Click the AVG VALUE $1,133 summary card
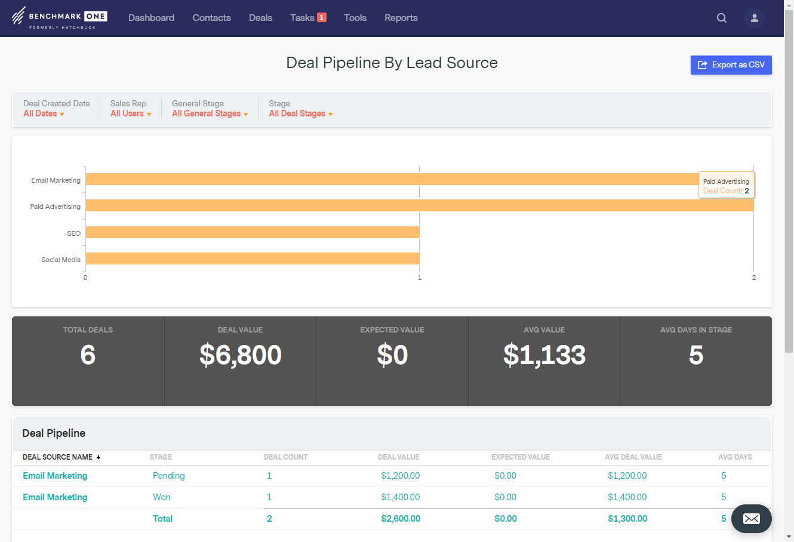Image resolution: width=794 pixels, height=542 pixels. click(x=544, y=361)
